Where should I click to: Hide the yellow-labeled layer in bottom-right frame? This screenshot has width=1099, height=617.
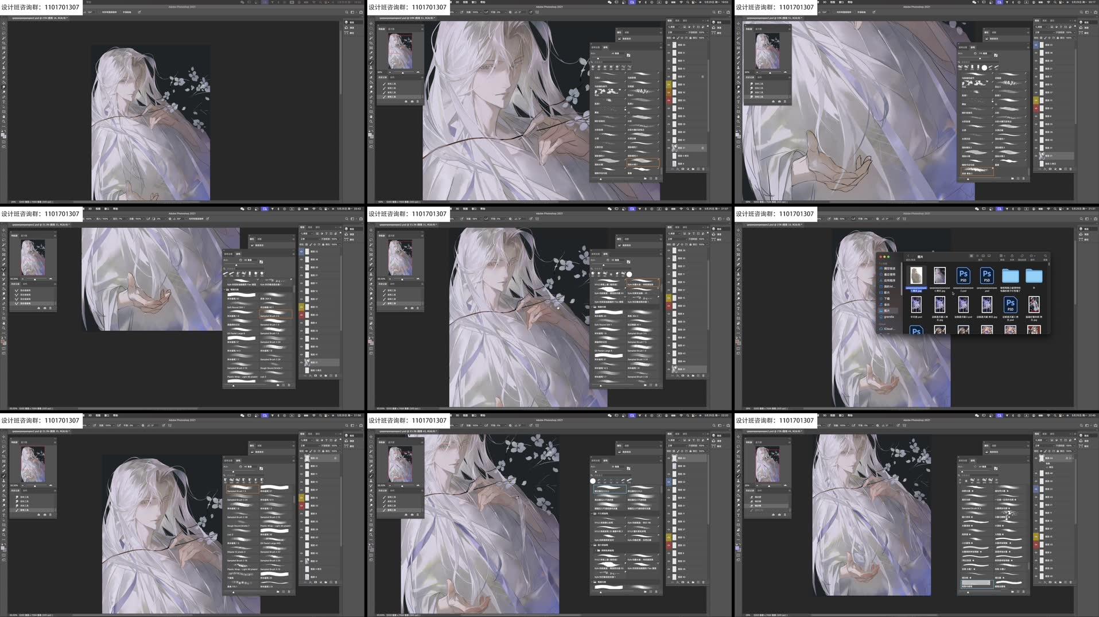click(x=1036, y=537)
